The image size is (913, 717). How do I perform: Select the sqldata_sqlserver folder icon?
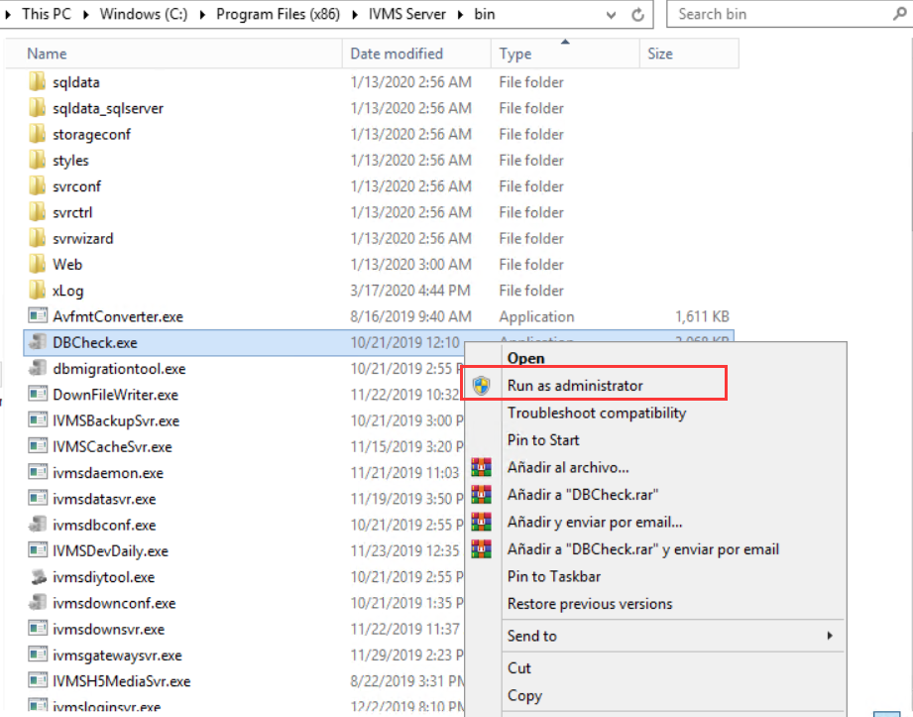(x=38, y=108)
